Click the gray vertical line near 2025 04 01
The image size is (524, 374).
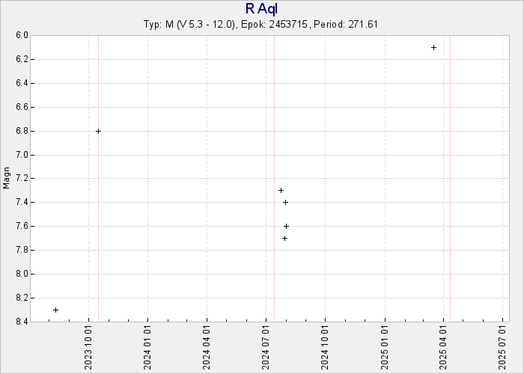coord(450,150)
